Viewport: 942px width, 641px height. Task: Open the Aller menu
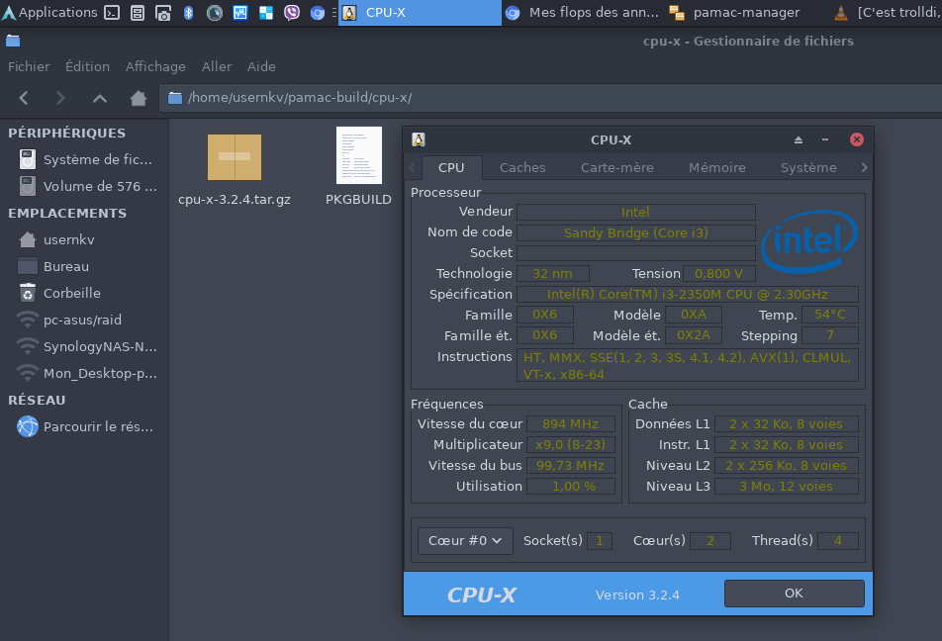pos(217,66)
